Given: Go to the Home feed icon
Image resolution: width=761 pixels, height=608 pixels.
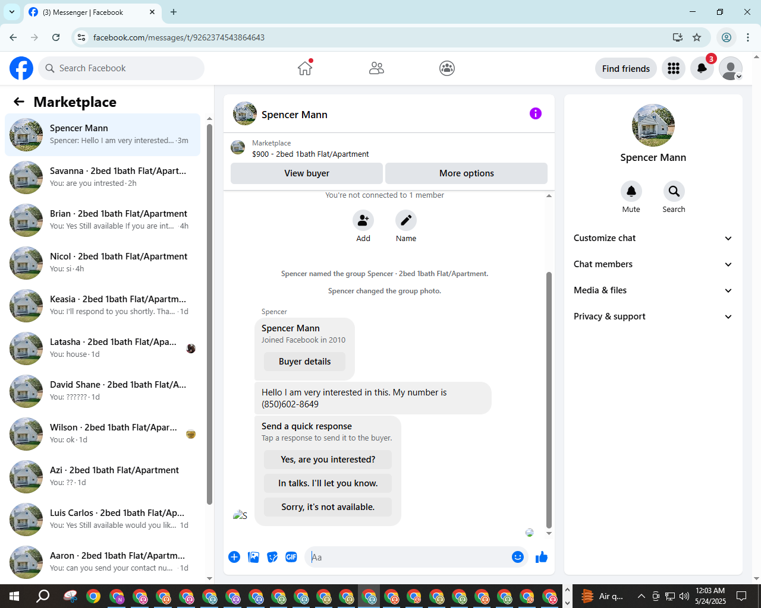Looking at the screenshot, I should (305, 68).
